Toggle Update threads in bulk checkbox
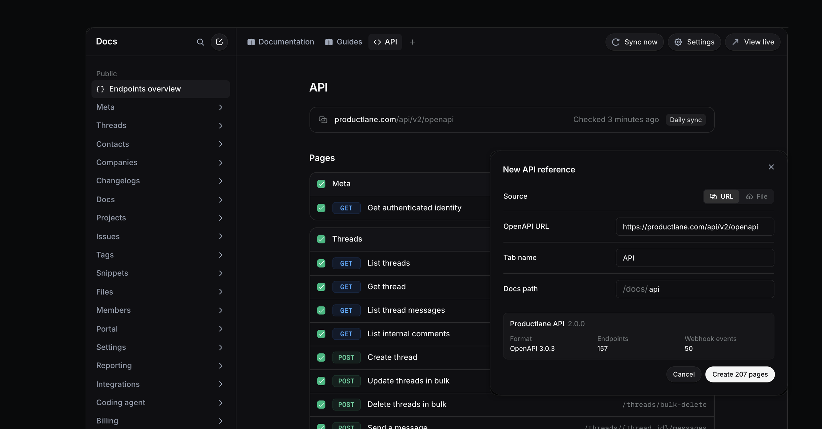822x429 pixels. (x=321, y=381)
